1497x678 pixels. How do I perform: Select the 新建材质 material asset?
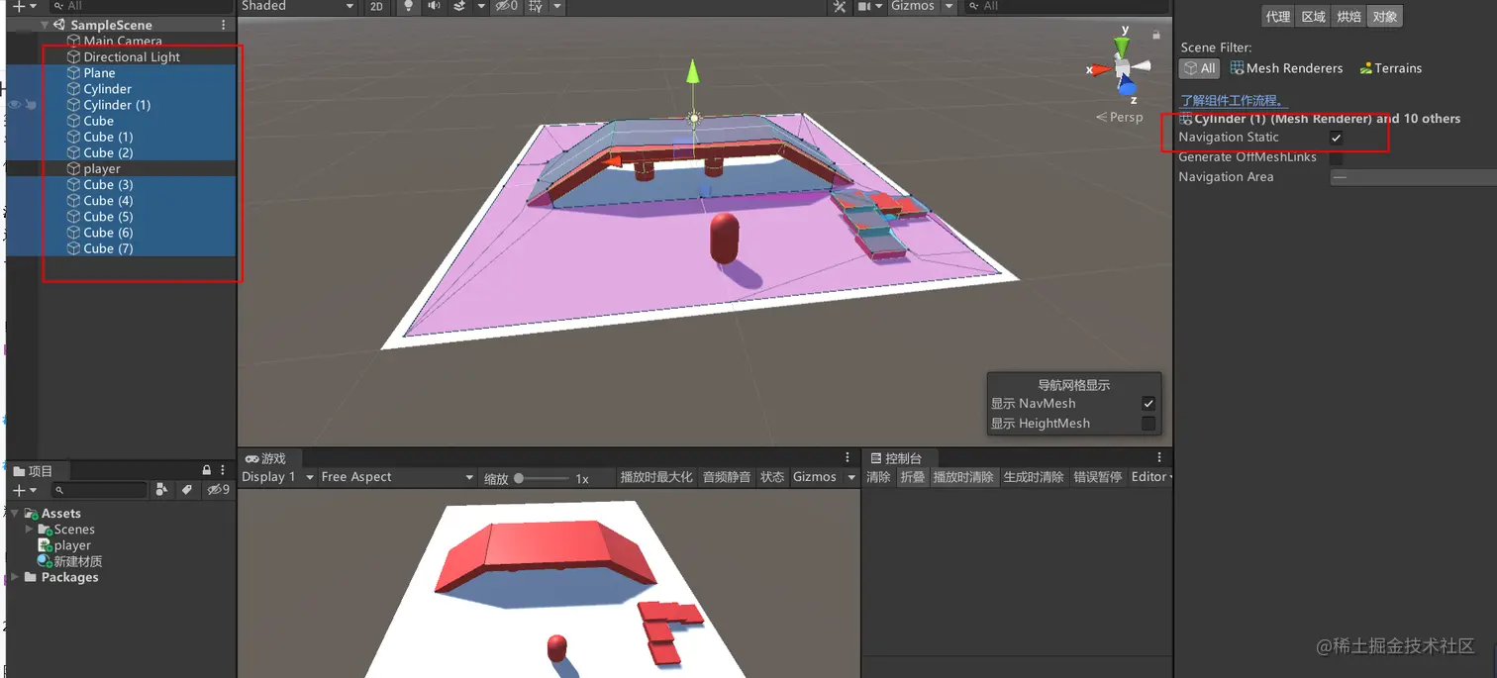pos(69,561)
